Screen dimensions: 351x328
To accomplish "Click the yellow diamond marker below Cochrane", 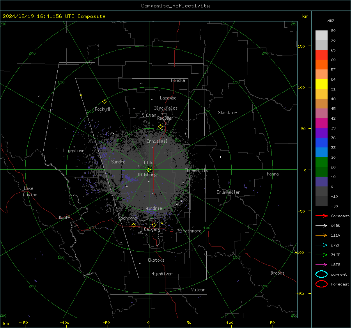I will click(x=134, y=225).
